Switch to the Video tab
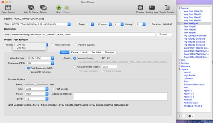The image size is (213, 123). coord(65,52)
